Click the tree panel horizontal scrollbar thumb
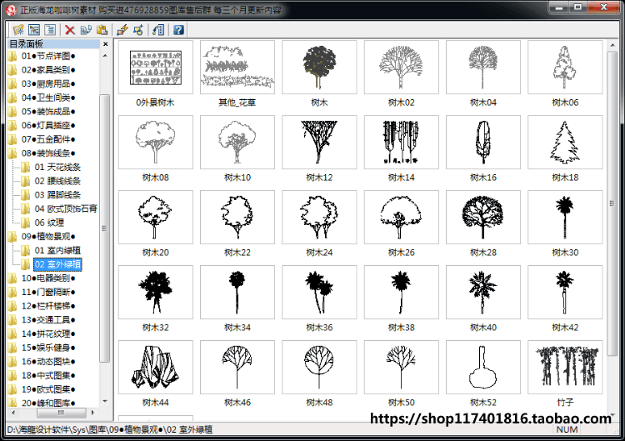Image resolution: width=625 pixels, height=441 pixels. point(61,413)
